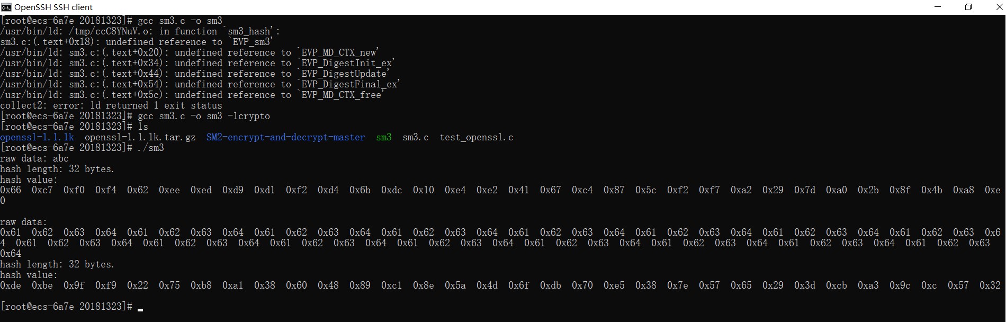The height and width of the screenshot is (322, 1006).
Task: Click the 0xde byte of second hash
Action: [x=11, y=285]
